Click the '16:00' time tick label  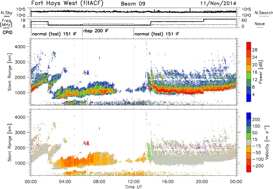coord(168,182)
